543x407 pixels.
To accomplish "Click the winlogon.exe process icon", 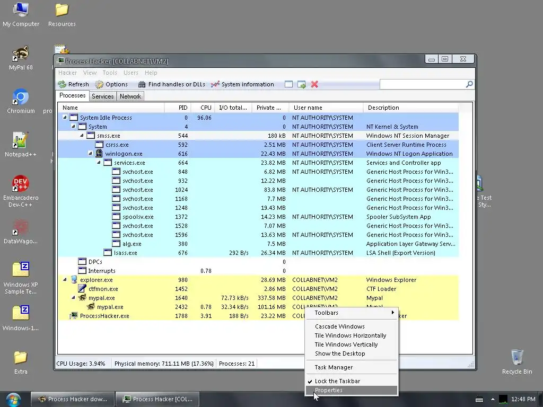I will point(99,153).
